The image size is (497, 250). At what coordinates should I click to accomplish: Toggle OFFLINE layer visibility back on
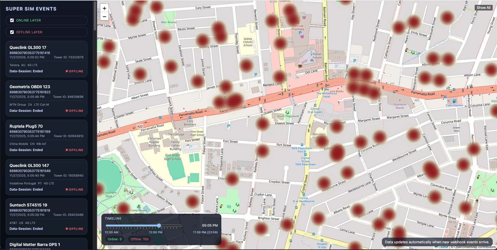[x=12, y=32]
